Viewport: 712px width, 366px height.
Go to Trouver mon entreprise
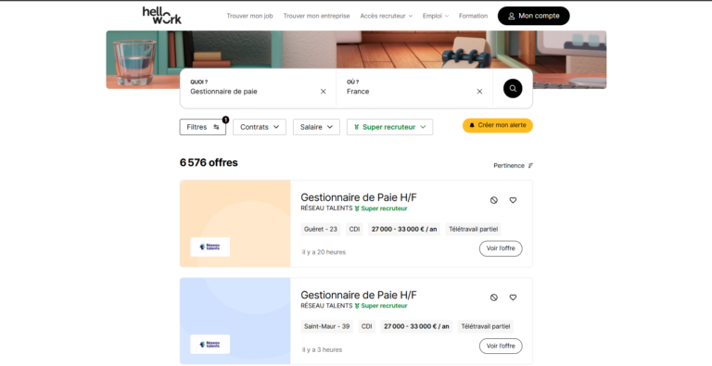pos(316,16)
